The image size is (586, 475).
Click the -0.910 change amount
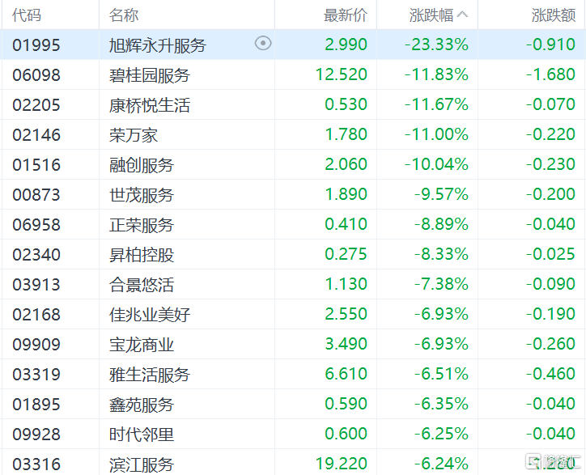[550, 45]
